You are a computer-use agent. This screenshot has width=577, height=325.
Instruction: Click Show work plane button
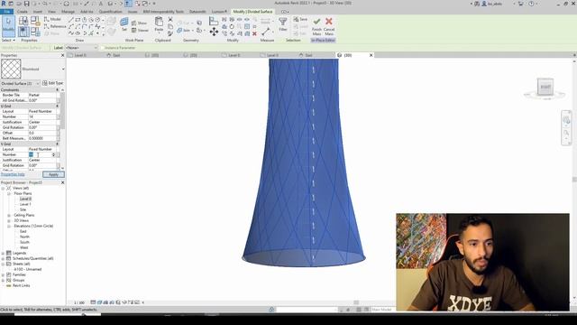[140, 23]
